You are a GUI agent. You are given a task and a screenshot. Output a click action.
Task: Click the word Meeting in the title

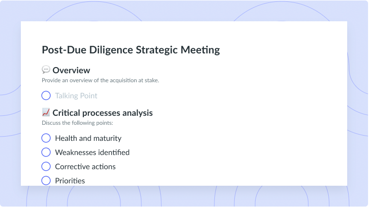point(200,50)
